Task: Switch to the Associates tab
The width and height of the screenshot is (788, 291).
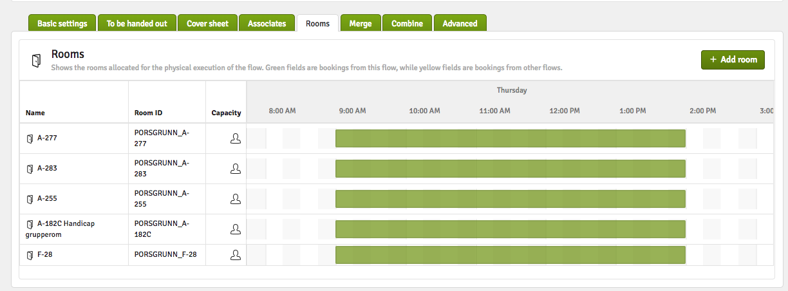Action: [267, 23]
